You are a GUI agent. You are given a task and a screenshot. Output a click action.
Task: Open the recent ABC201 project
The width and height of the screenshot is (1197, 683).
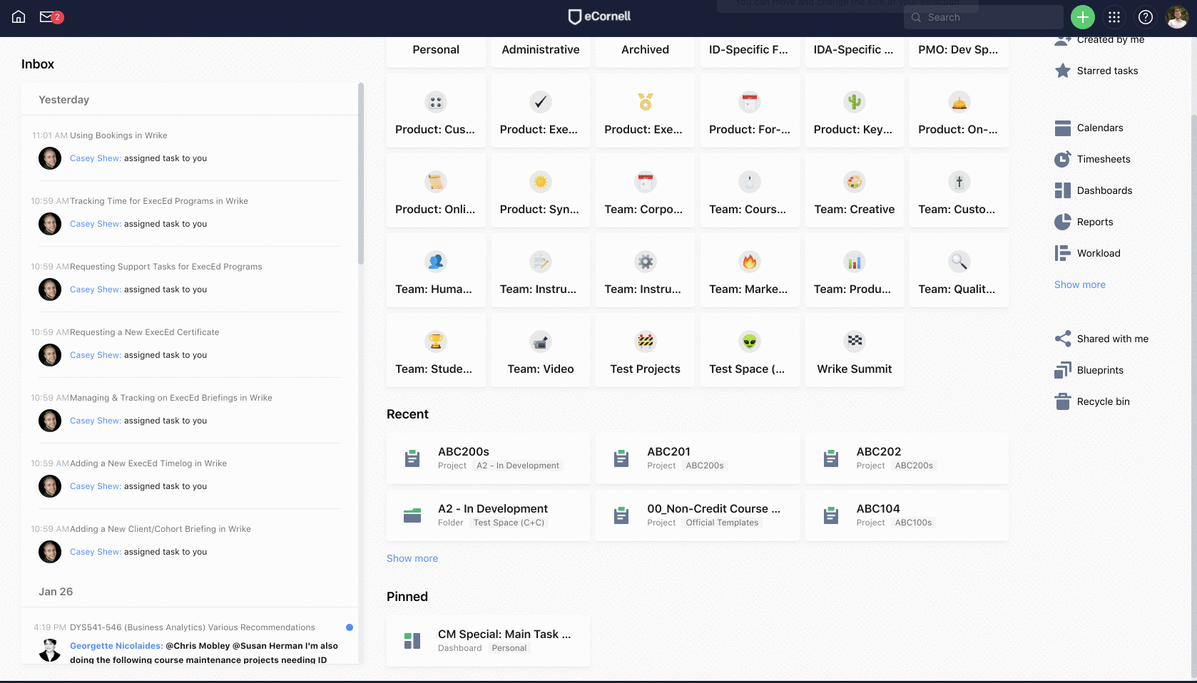(x=697, y=458)
